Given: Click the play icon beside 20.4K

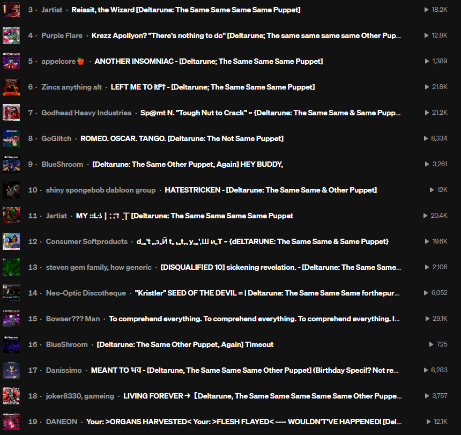Looking at the screenshot, I should coord(425,216).
